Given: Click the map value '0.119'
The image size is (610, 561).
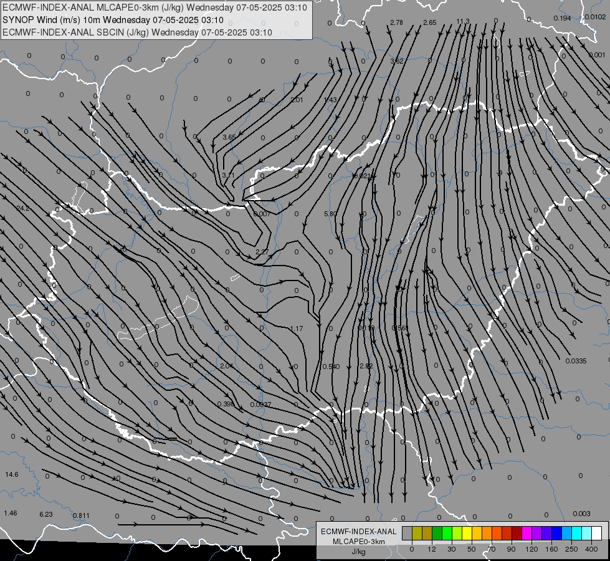Looking at the screenshot, I should pos(366,328).
